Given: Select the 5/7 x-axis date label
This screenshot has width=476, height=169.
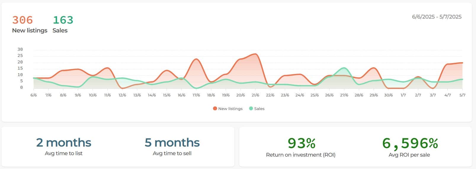Looking at the screenshot, I should click(x=462, y=95).
